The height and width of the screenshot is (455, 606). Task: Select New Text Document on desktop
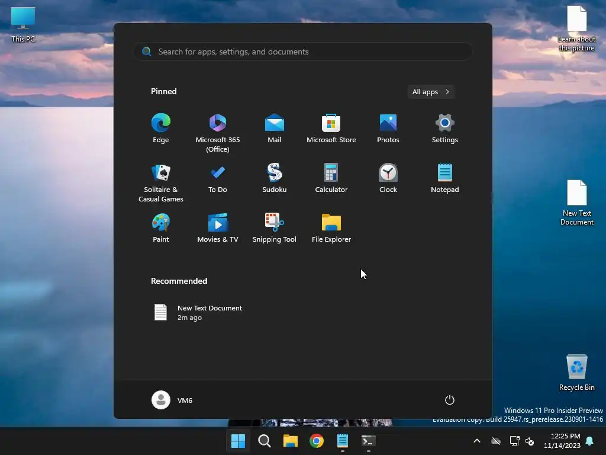(x=576, y=203)
